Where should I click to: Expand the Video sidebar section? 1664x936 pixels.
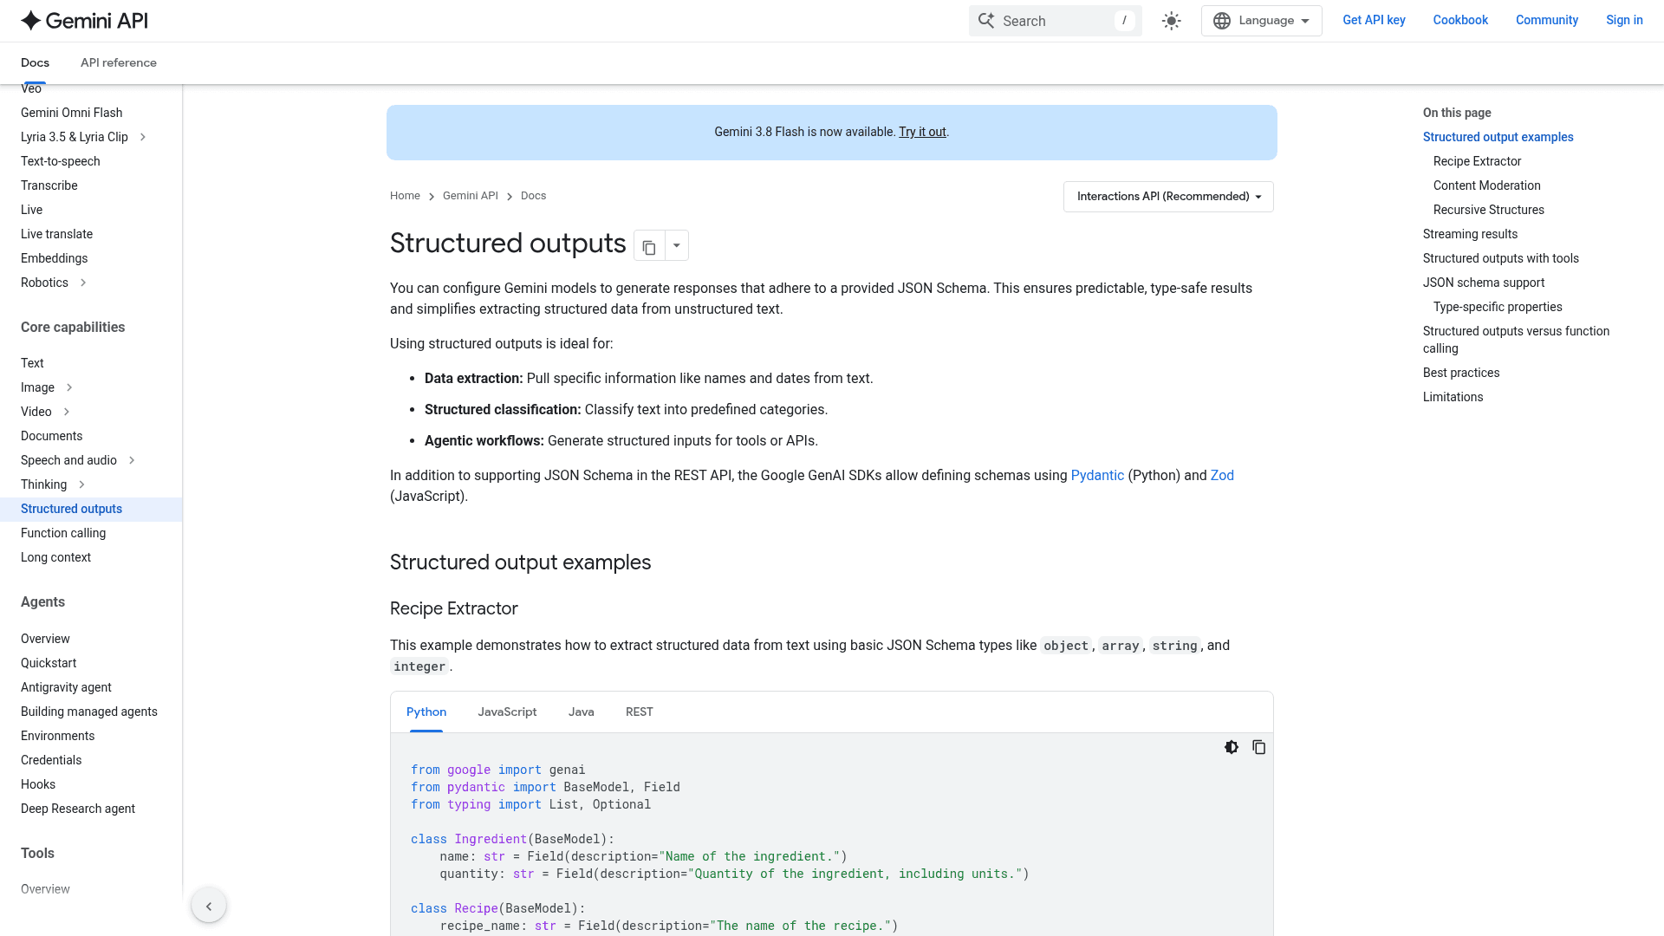click(x=67, y=412)
